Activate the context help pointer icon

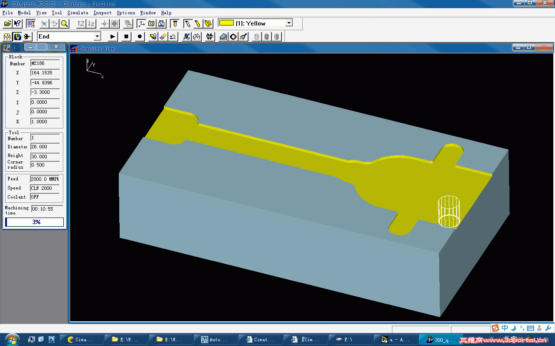(x=17, y=23)
